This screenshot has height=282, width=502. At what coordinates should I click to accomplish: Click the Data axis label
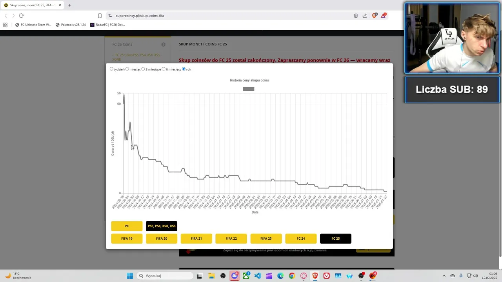coord(255,212)
